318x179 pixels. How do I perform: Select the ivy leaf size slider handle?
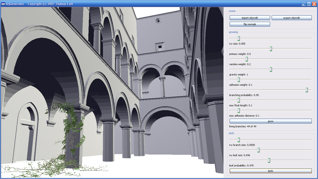click(x=258, y=150)
